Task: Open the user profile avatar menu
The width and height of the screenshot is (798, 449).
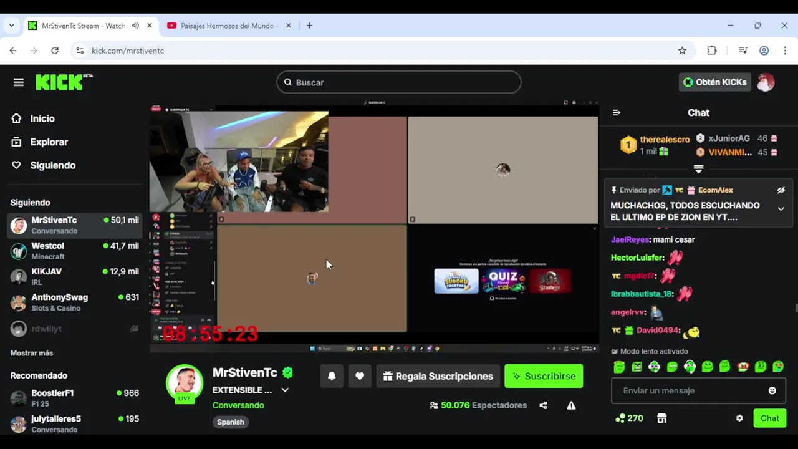Action: pyautogui.click(x=766, y=82)
